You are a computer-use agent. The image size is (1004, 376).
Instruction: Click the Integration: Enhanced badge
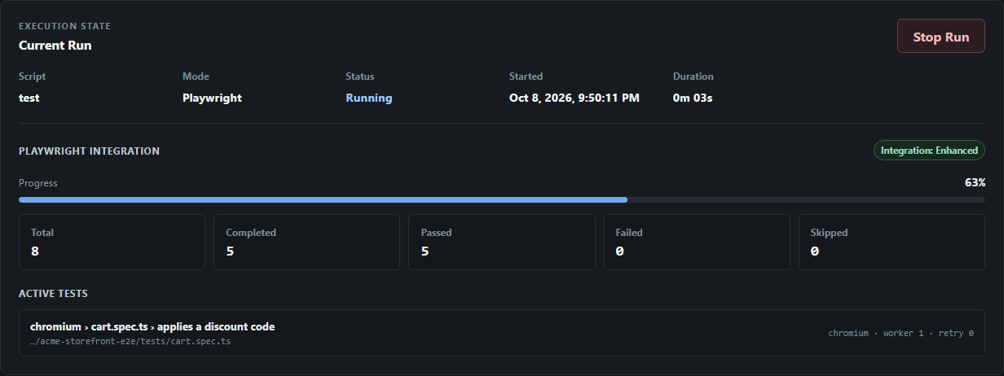929,151
